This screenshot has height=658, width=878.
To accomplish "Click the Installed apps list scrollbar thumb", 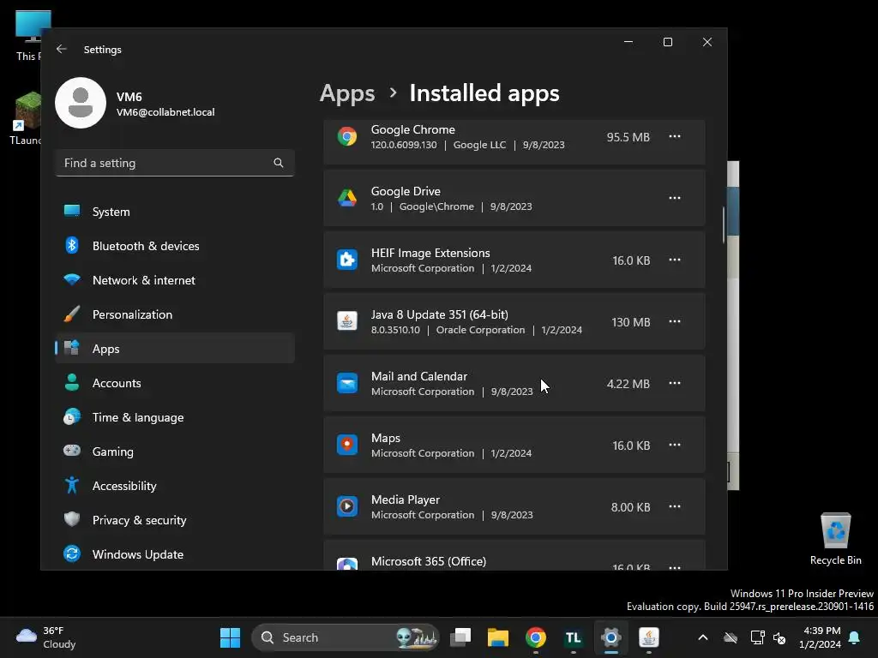I will [x=724, y=225].
